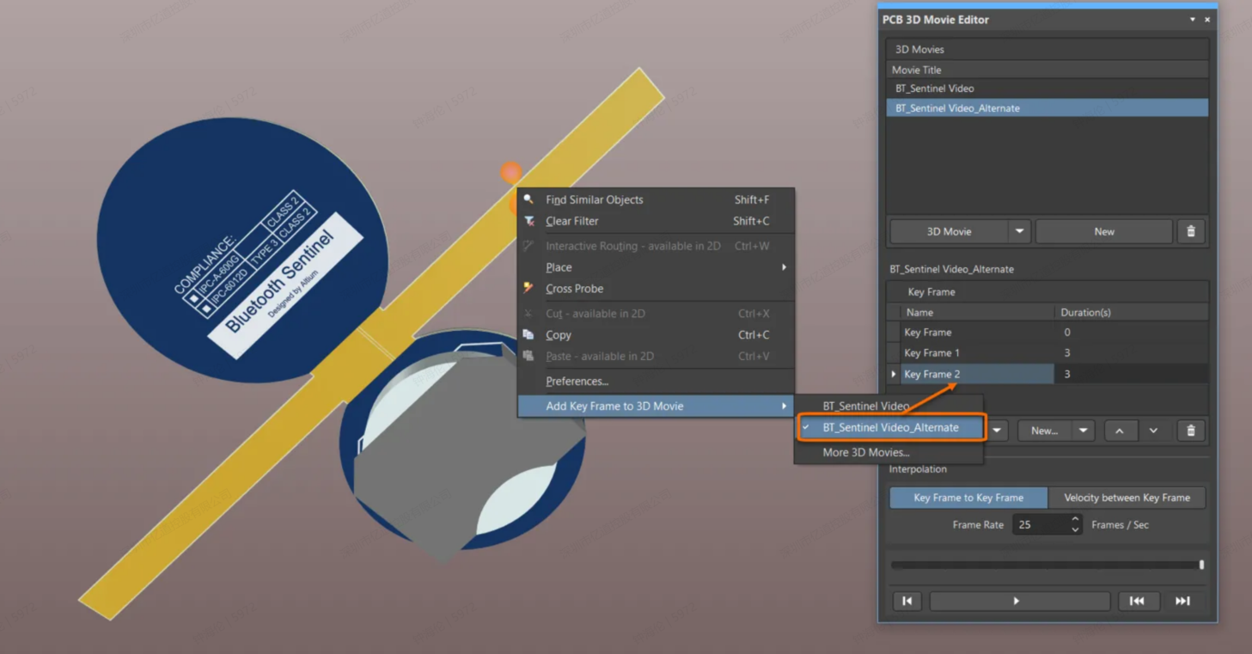Screen dimensions: 1252x654
Task: Select More 3D Movies... in the submenu
Action: click(x=865, y=452)
